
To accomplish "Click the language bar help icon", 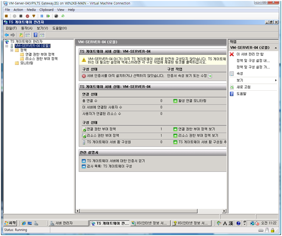I will pos(238,223).
